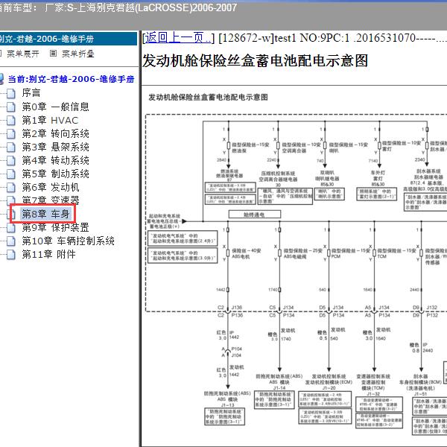Image resolution: width=447 pixels, height=447 pixels.
Task: Select root node 当前:别克-君越-2006-维修手册
Action: (x=71, y=79)
